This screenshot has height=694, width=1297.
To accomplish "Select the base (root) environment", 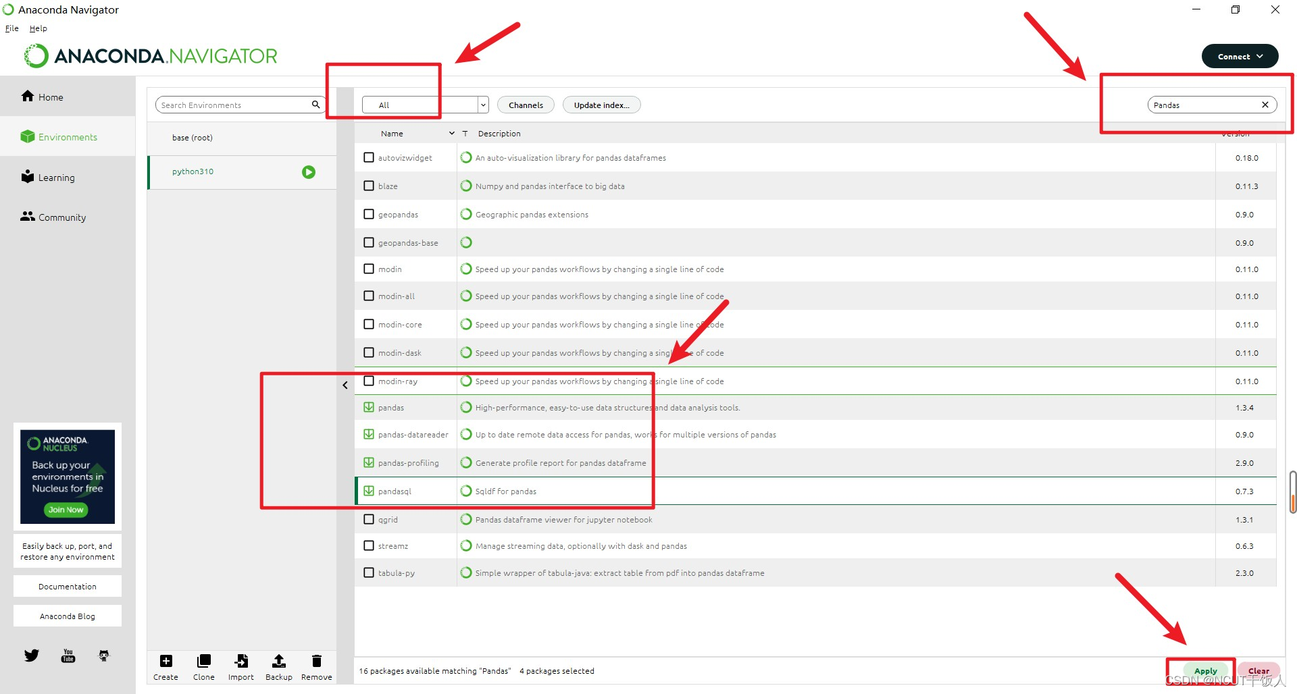I will (242, 138).
